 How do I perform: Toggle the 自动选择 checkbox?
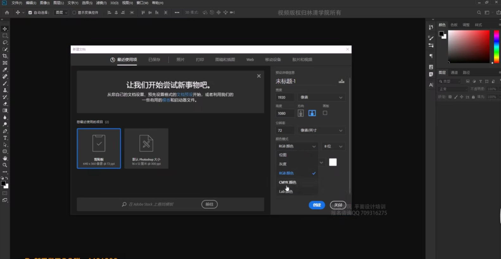[x=30, y=13]
